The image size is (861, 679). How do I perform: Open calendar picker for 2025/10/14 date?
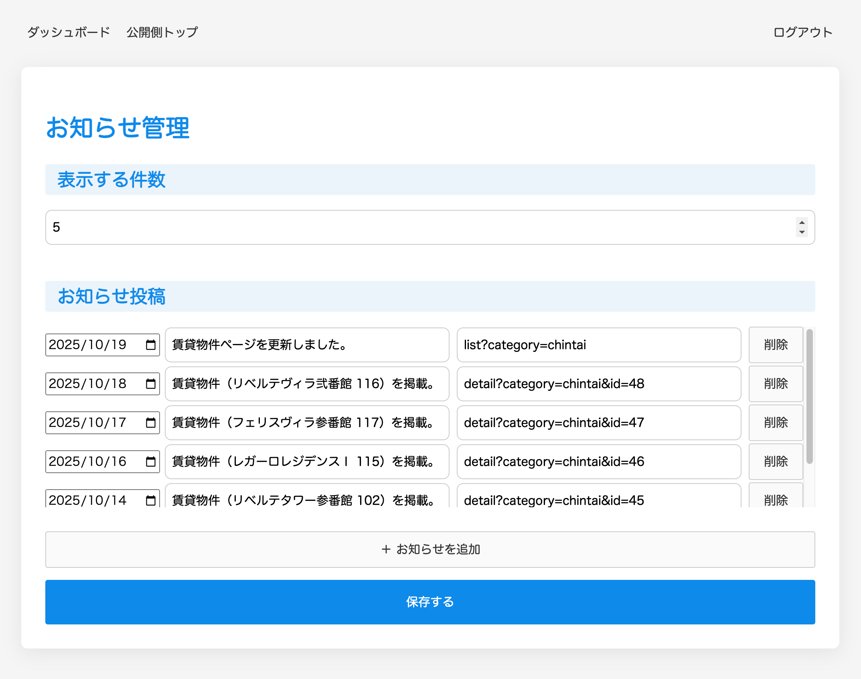click(150, 500)
